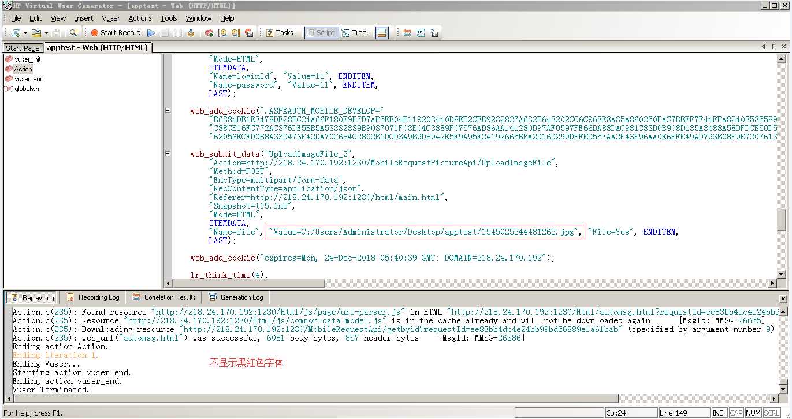792x419 pixels.
Task: Click the New Script toolbar icon
Action: 16,33
